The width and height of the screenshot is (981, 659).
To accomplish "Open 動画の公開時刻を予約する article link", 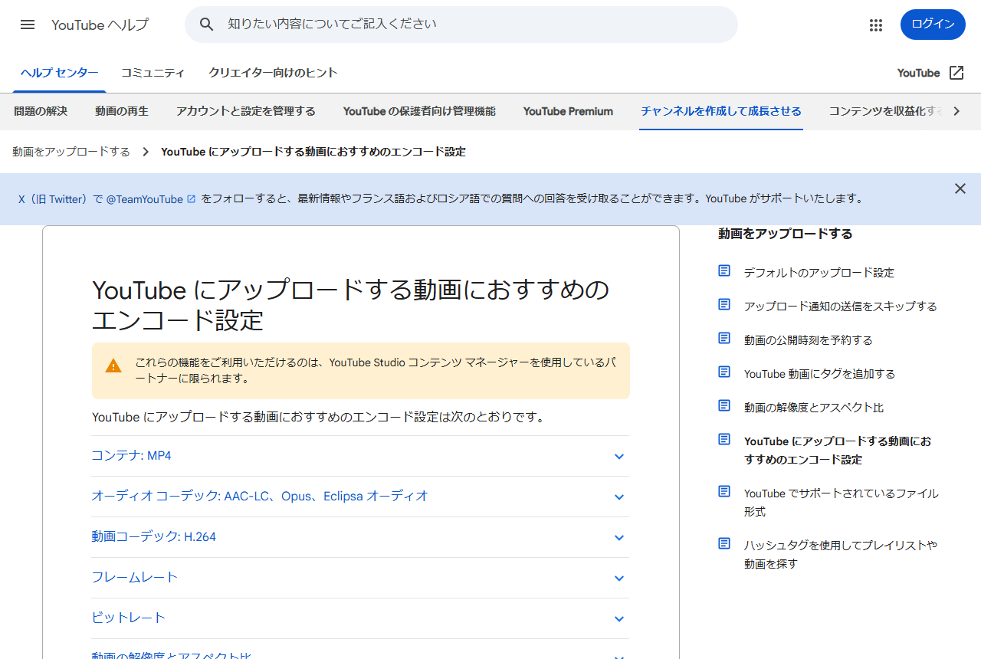I will point(809,339).
